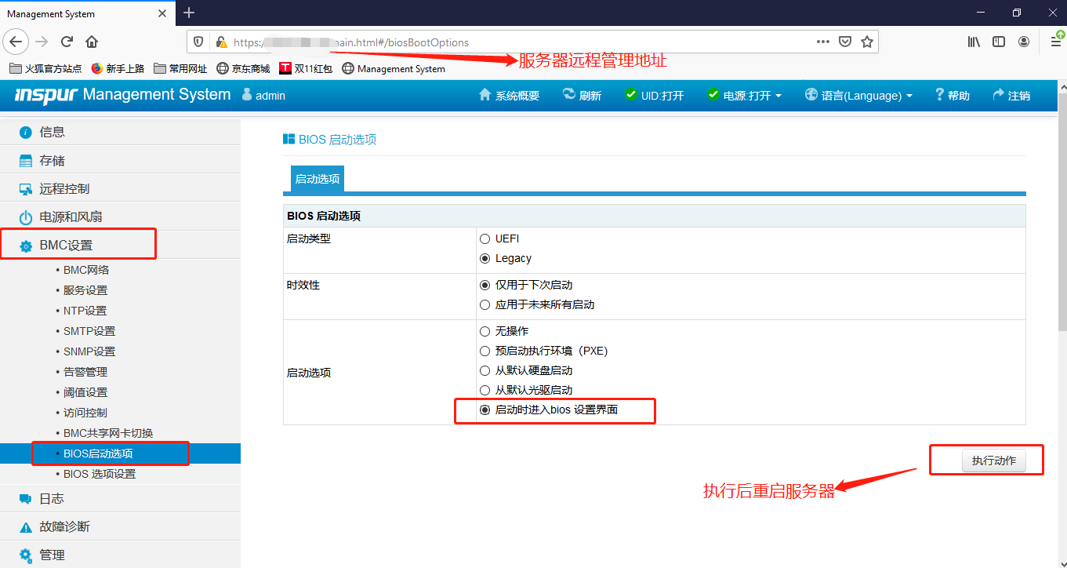Viewport: 1067px width, 568px height.
Task: Open Firefox hamburger application menu
Action: click(1055, 42)
